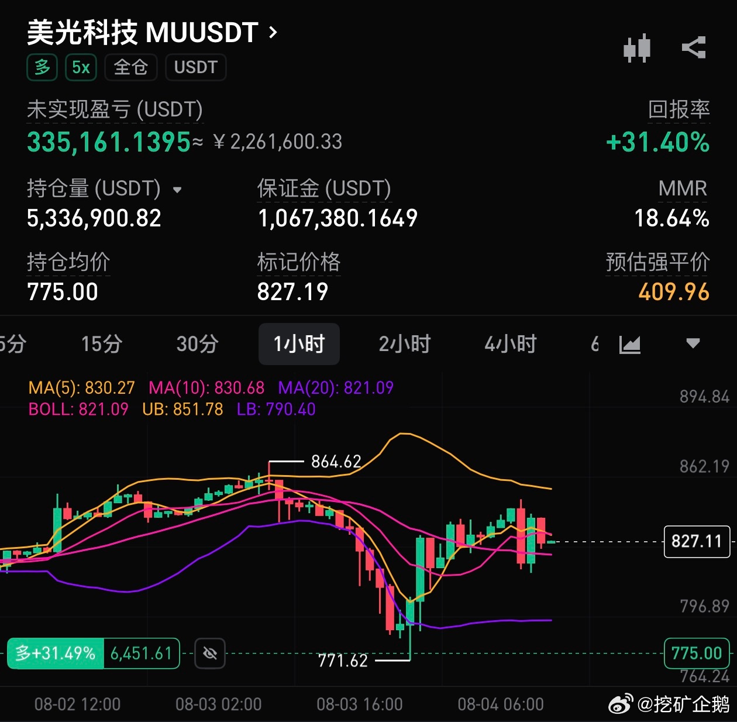The image size is (737, 722).
Task: Tap the 多+31.49% position label on chart
Action: (56, 653)
